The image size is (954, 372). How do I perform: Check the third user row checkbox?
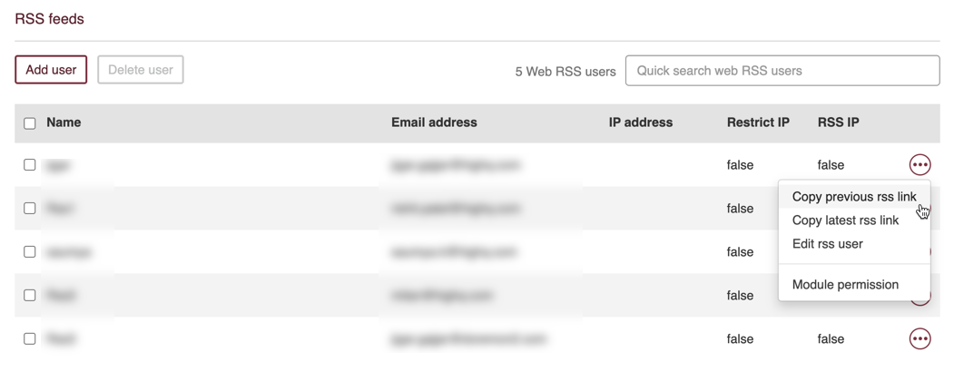point(29,251)
